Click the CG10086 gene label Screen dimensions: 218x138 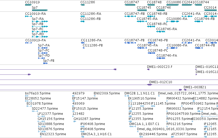[174, 2]
